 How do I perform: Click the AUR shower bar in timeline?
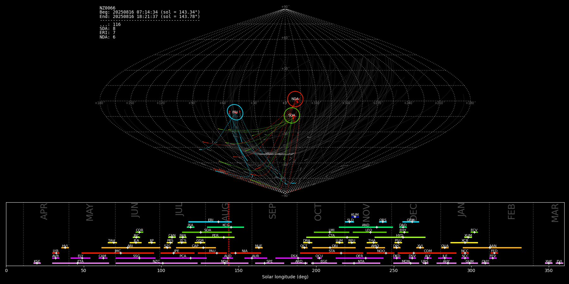tap(255, 258)
